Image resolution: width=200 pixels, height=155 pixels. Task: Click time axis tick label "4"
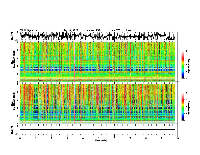tap(83, 138)
